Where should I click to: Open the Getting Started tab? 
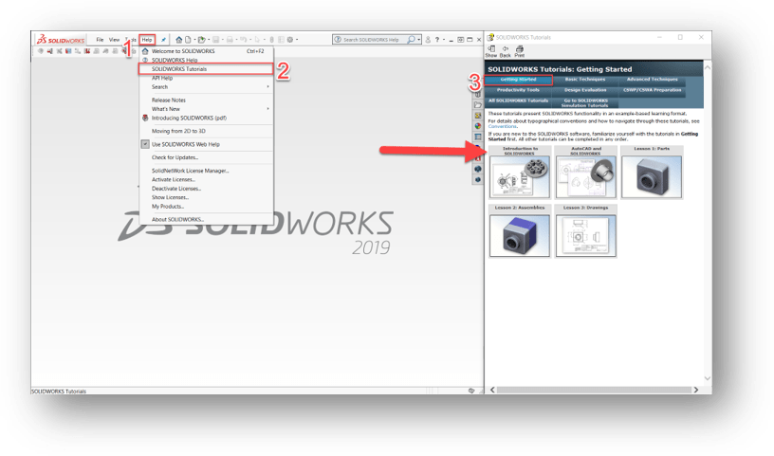coord(518,80)
